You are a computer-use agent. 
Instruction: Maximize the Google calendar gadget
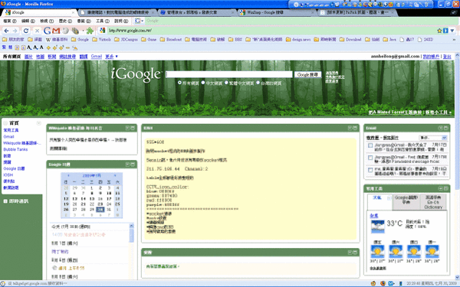click(133, 165)
